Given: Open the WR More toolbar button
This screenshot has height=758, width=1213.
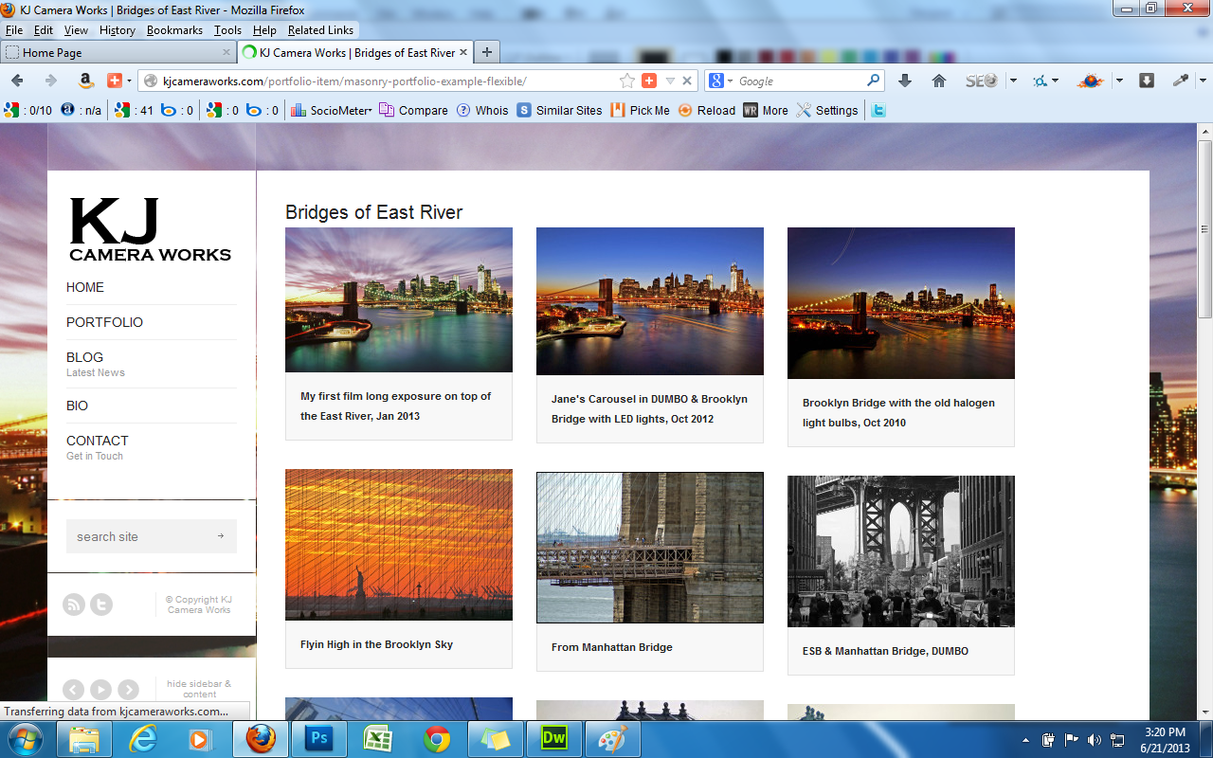Looking at the screenshot, I should coord(766,110).
